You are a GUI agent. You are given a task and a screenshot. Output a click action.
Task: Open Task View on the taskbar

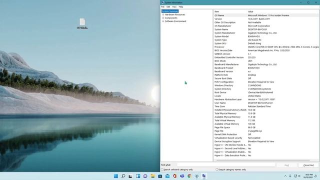coord(130,176)
